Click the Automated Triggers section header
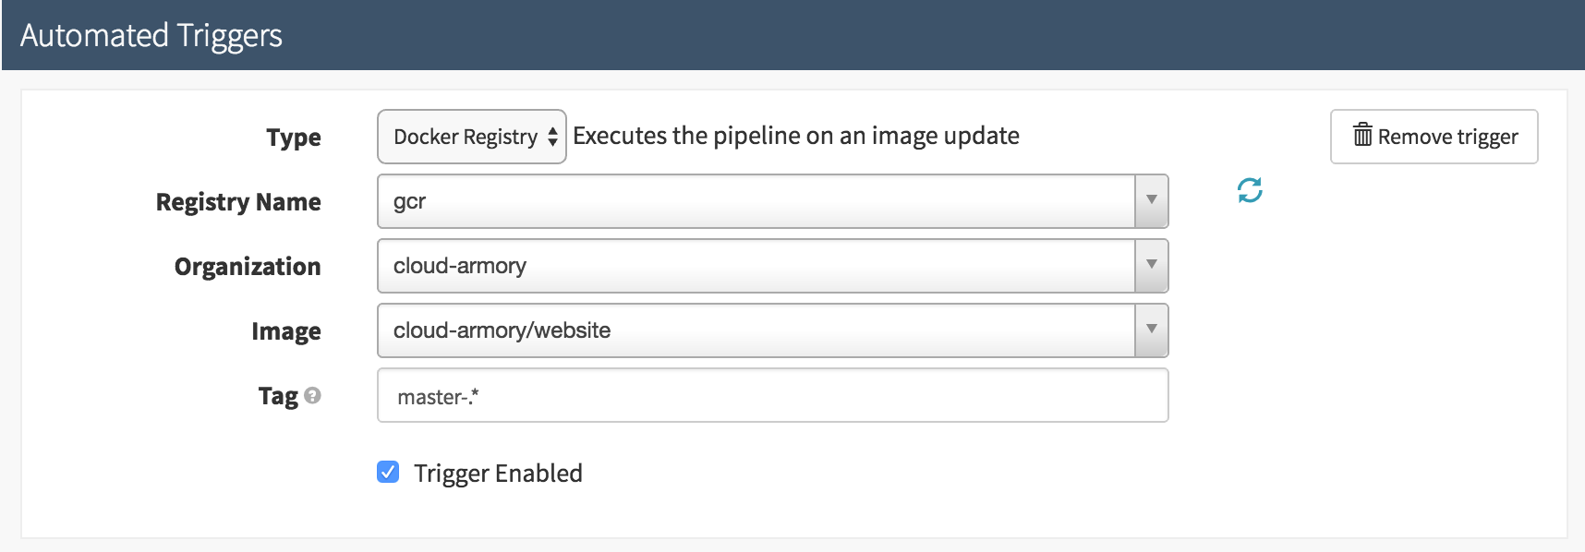This screenshot has width=1585, height=552. coord(151,36)
